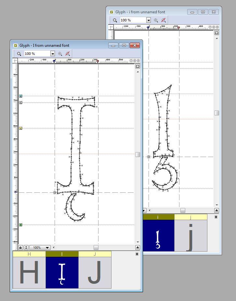Open the 100 % zoom dropdown in Glyph I window
Viewport: 236px width, 301px height.
(53, 54)
